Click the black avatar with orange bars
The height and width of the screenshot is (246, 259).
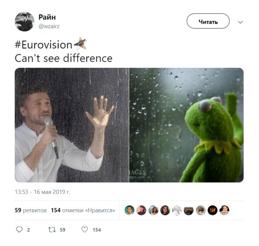point(212,210)
